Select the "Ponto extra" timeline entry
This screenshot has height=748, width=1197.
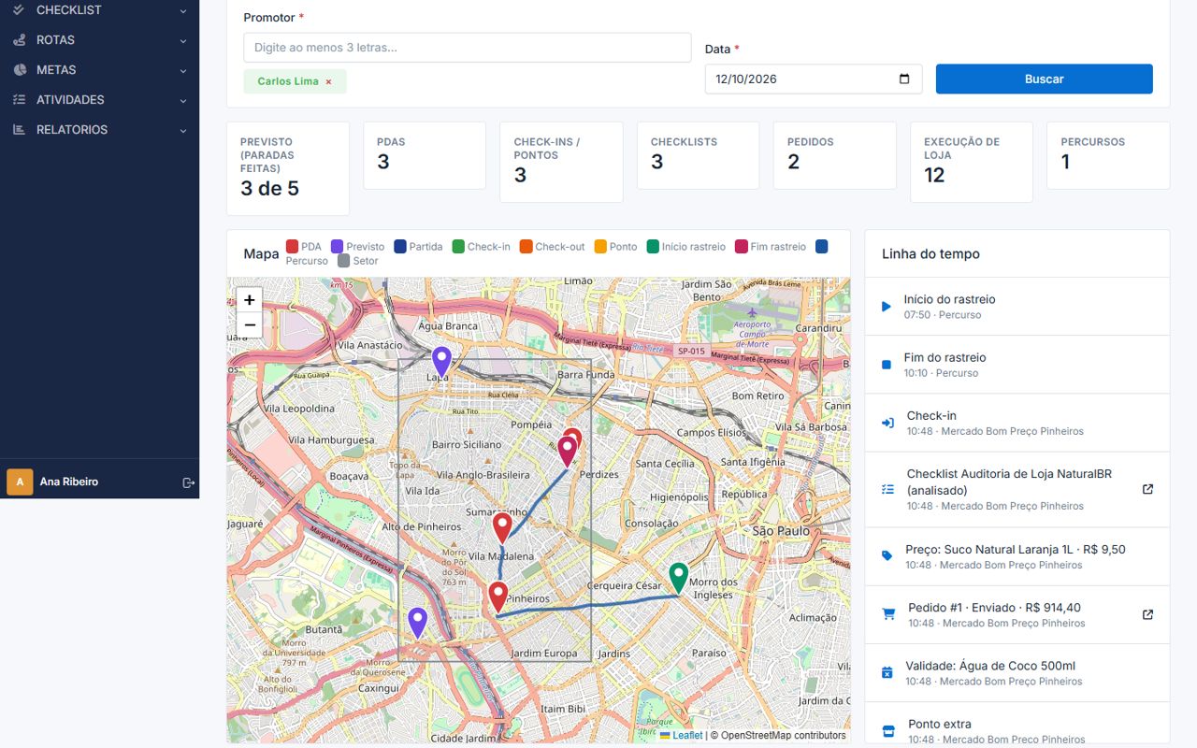tap(1017, 725)
